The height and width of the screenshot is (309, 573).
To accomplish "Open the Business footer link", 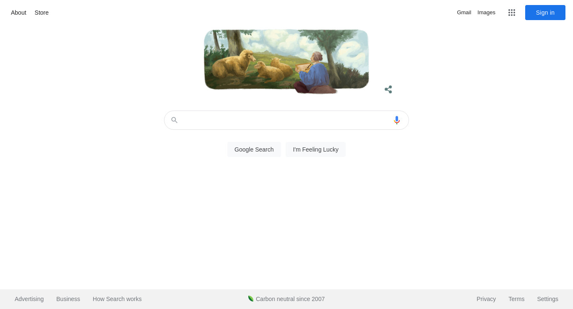I will point(68,299).
